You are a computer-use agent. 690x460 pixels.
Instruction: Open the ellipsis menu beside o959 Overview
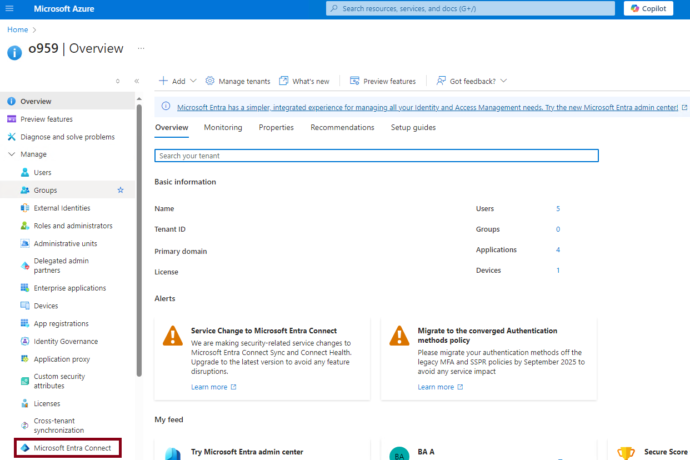pyautogui.click(x=141, y=48)
